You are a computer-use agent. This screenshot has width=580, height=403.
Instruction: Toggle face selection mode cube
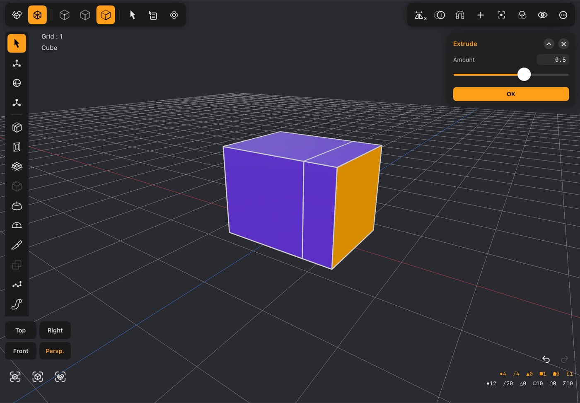click(106, 15)
